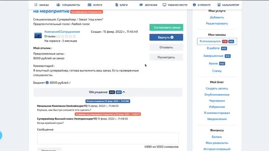Open Мои реквизиты link
This screenshot has height=151, width=269.
(x=217, y=143)
